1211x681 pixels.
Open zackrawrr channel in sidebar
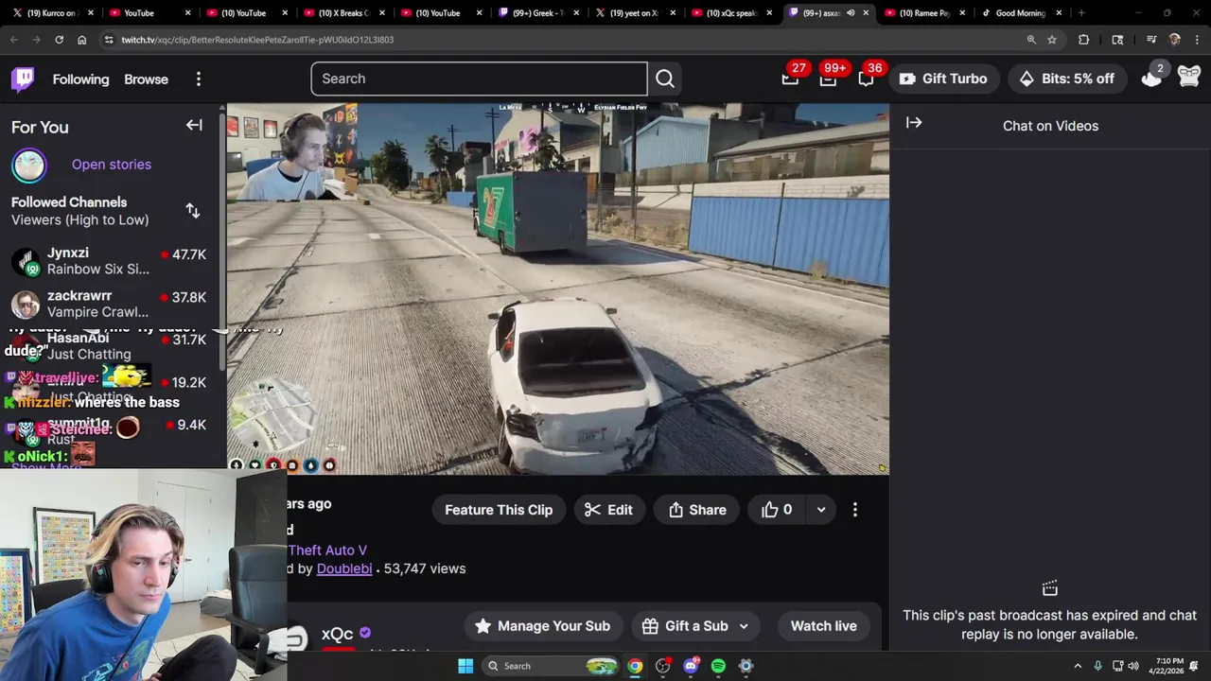[112, 304]
